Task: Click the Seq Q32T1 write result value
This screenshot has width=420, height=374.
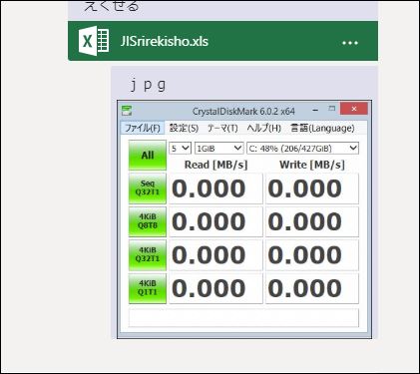Action: tap(312, 188)
